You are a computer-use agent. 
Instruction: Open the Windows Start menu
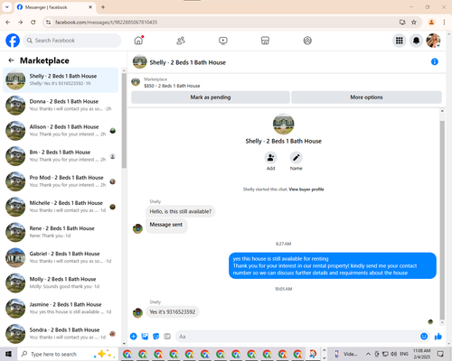tap(8, 354)
